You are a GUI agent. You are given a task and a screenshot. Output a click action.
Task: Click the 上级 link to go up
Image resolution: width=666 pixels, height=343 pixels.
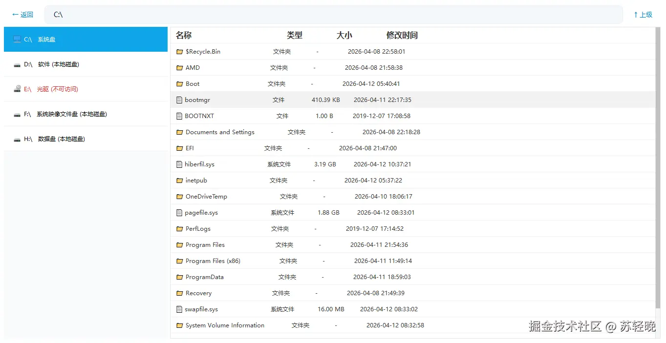pyautogui.click(x=643, y=14)
